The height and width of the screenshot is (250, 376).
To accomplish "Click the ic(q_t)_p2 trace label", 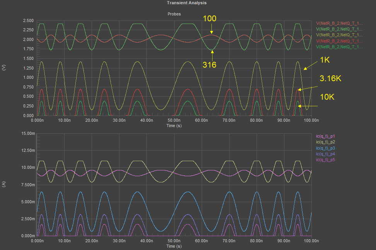I will 325,142.
